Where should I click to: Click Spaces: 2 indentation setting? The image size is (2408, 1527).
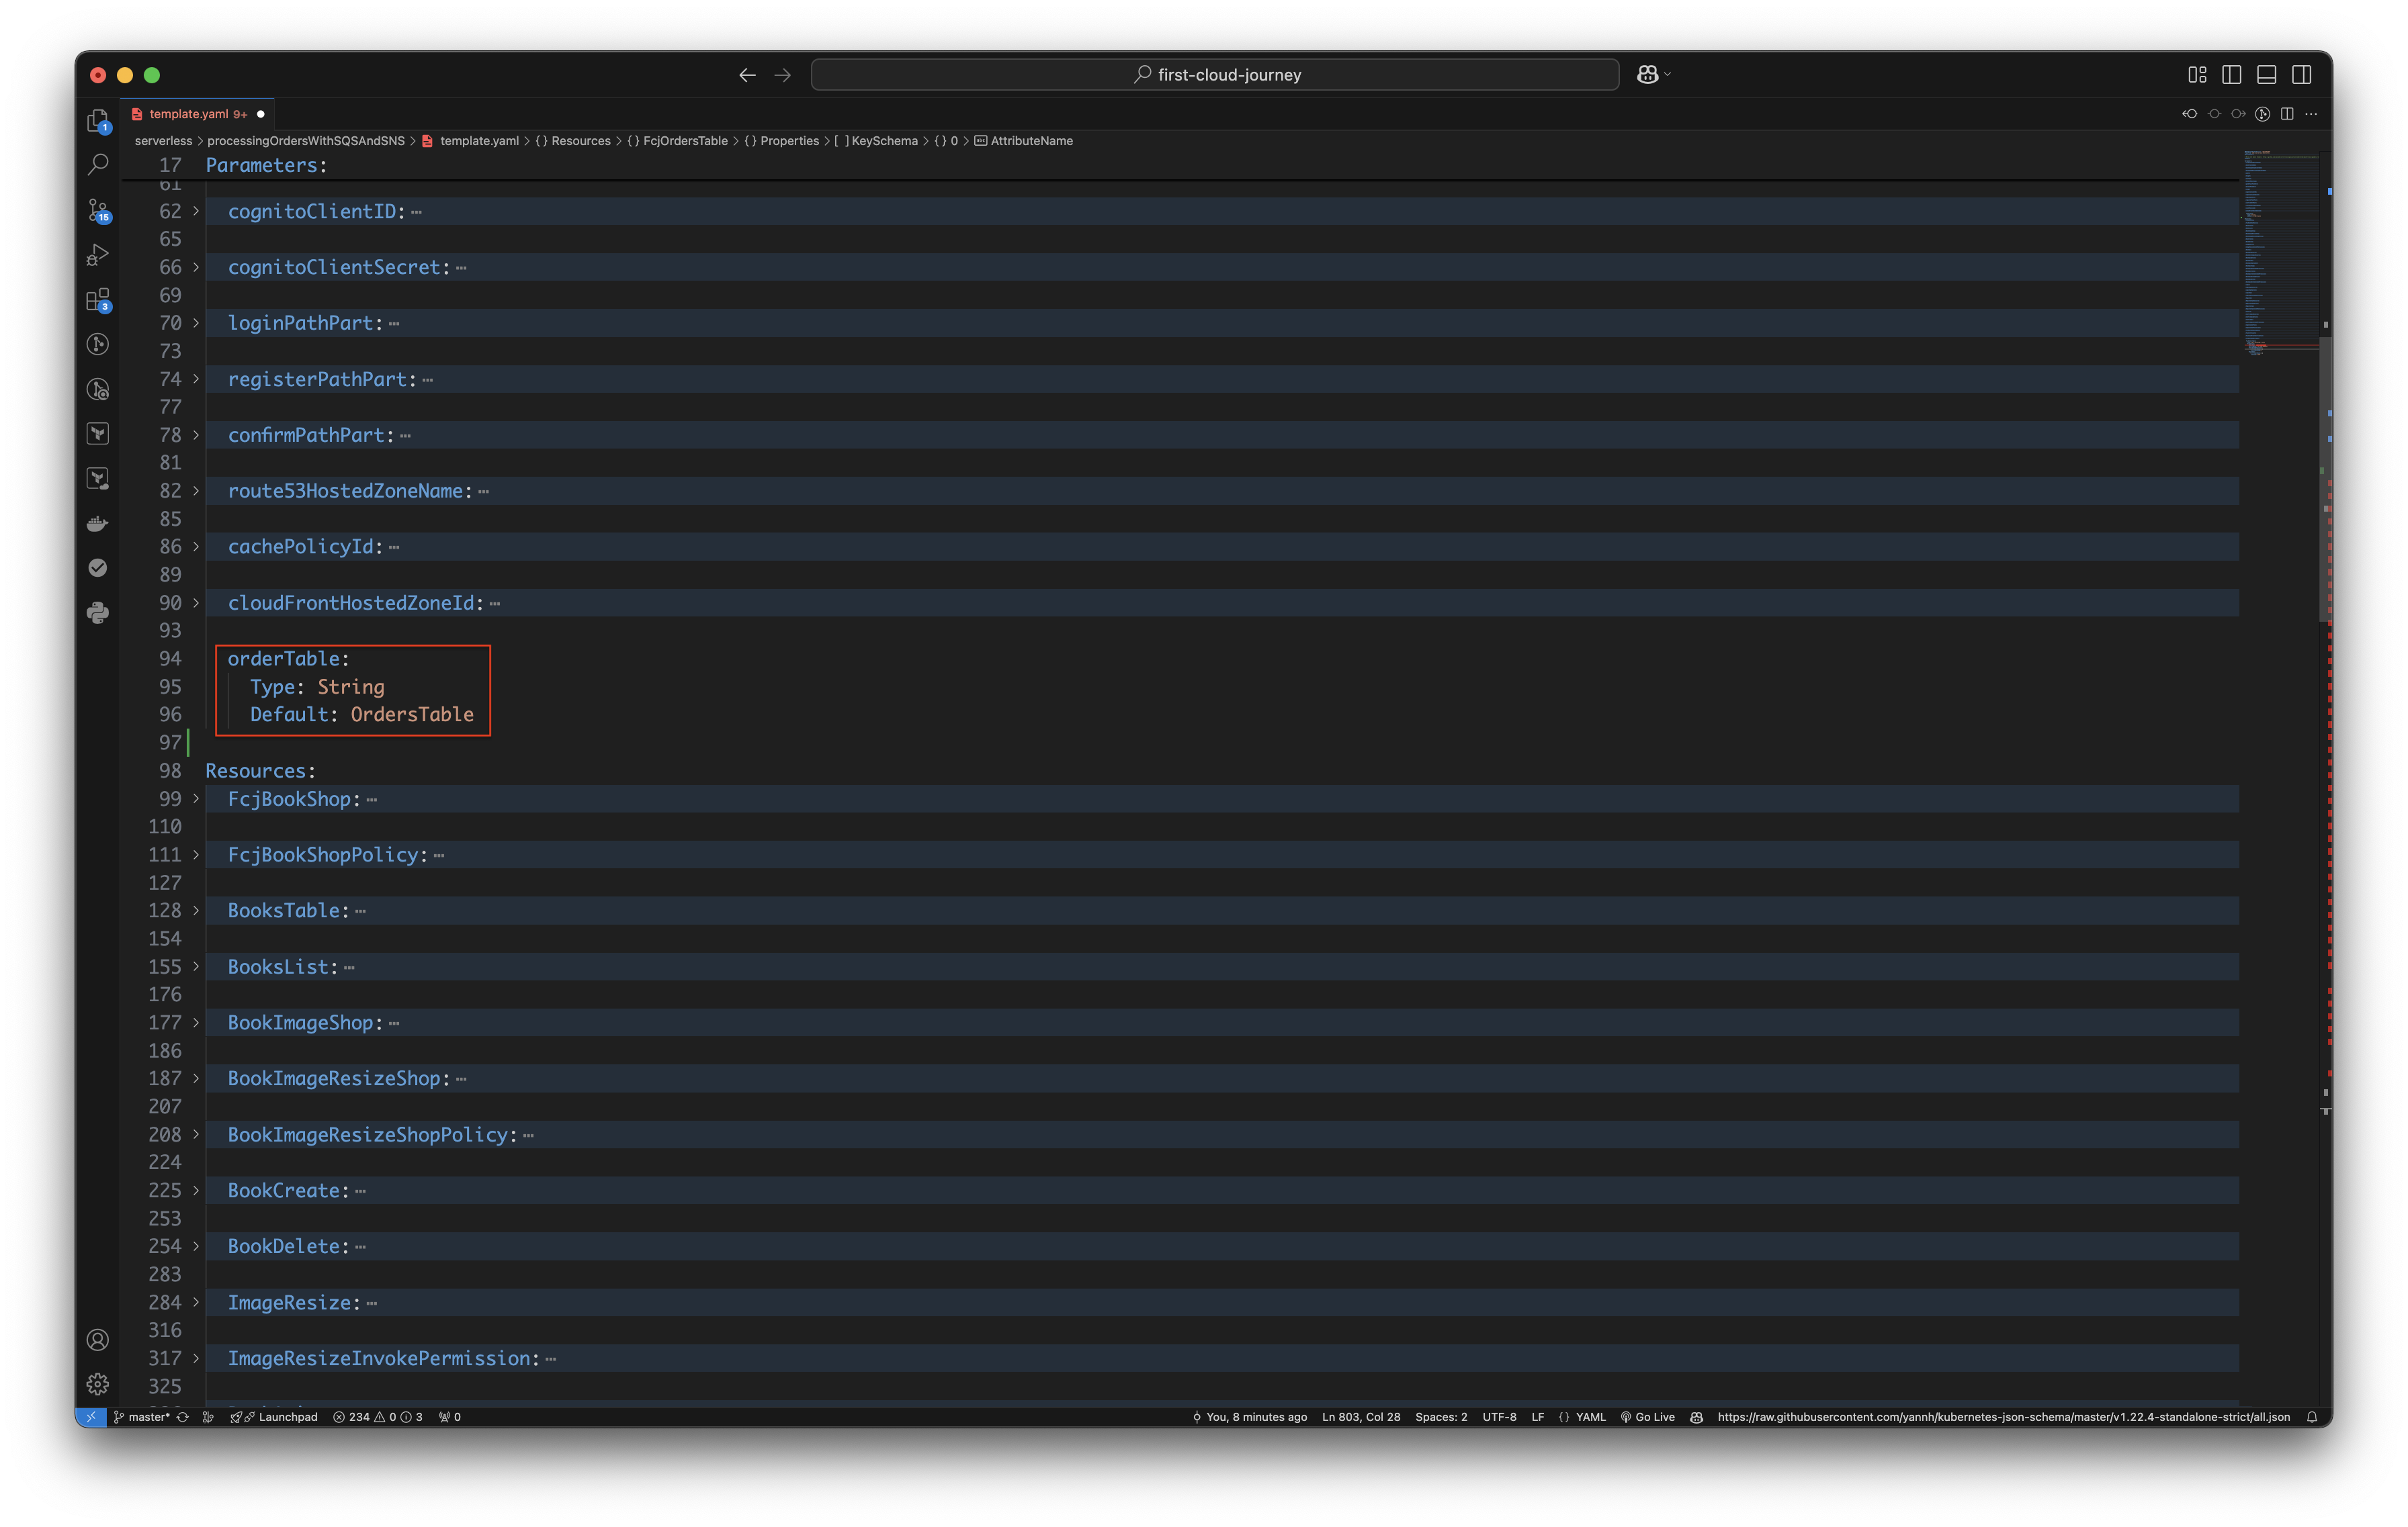pos(1441,1416)
